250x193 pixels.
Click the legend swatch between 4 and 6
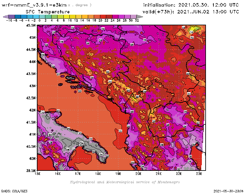[54, 17]
